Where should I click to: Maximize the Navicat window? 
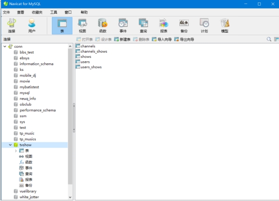click(x=259, y=4)
